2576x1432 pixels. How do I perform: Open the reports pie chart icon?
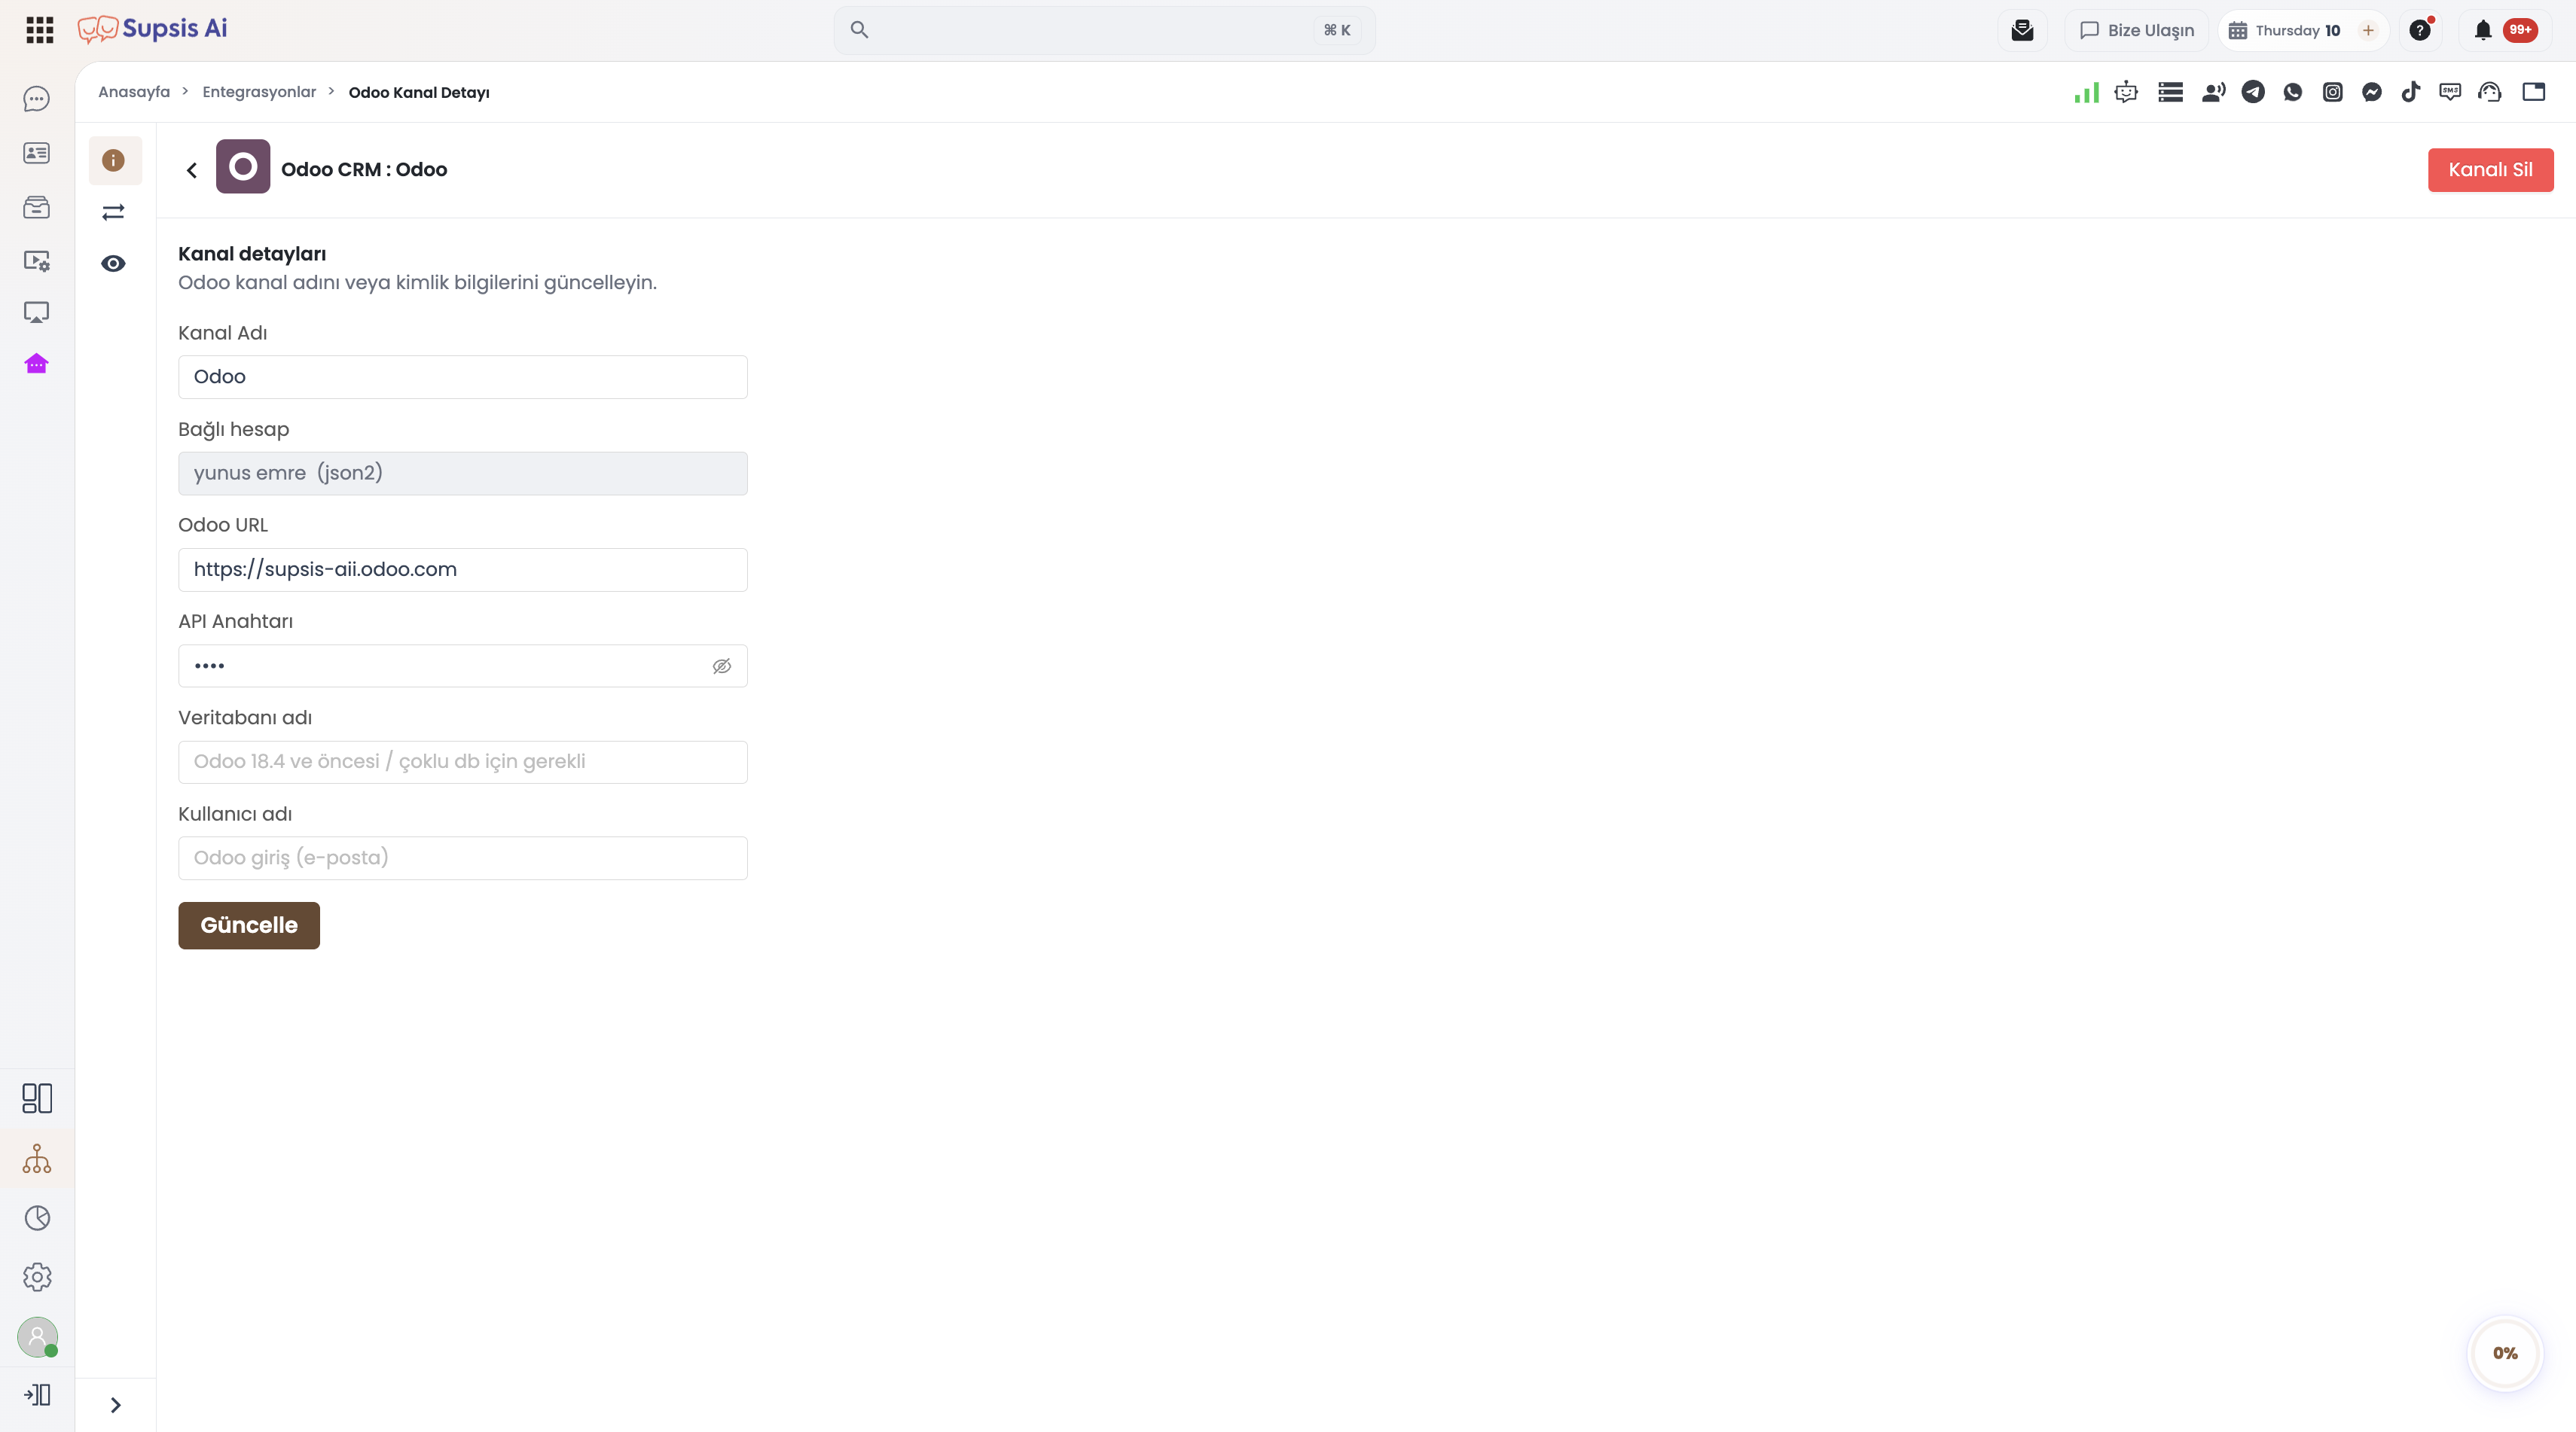point(37,1218)
